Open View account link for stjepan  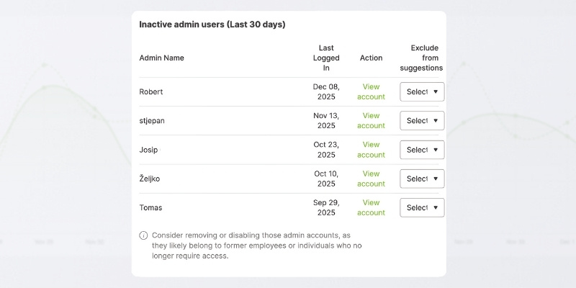(371, 120)
